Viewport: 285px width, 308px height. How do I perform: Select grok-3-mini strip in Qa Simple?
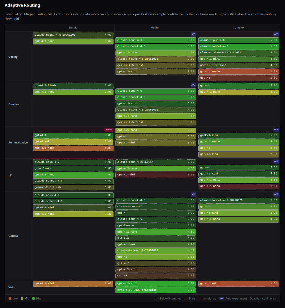73,169
